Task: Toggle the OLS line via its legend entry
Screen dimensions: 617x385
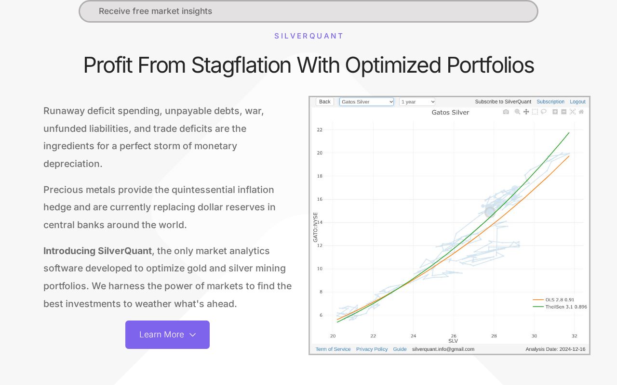Action: tap(564, 299)
